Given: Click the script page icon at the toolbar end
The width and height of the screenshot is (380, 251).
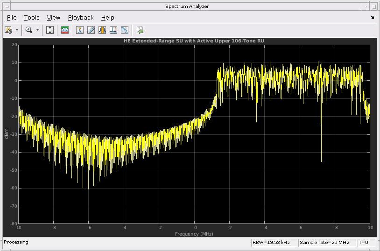Looking at the screenshot, I should [140, 30].
